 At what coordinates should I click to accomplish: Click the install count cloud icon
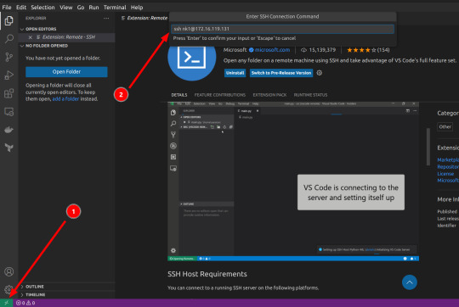303,50
